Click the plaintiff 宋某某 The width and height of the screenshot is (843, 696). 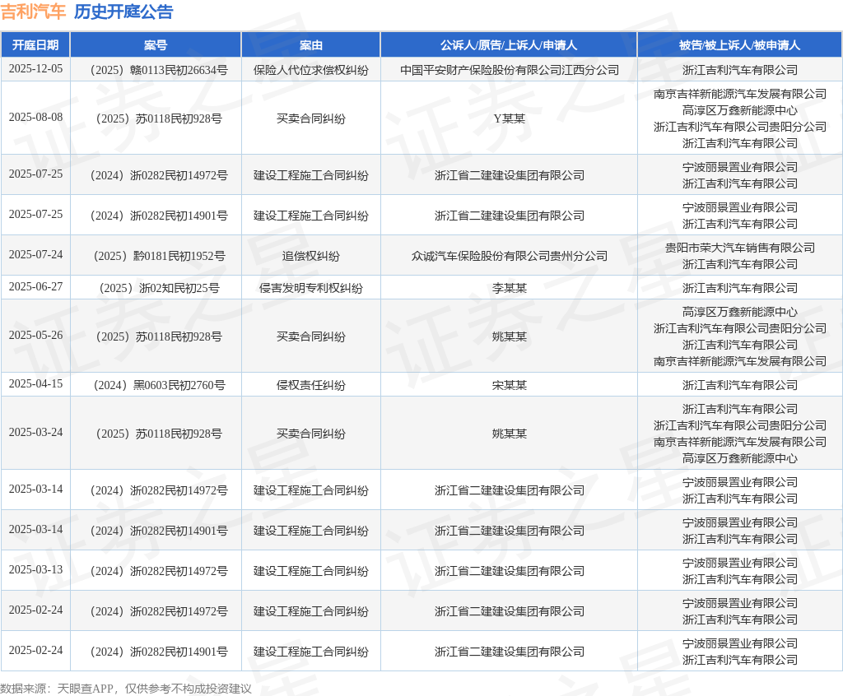[509, 385]
